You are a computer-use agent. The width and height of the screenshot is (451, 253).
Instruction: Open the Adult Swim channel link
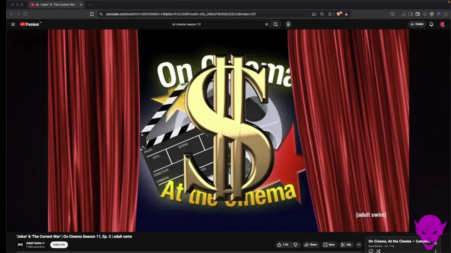[34, 243]
